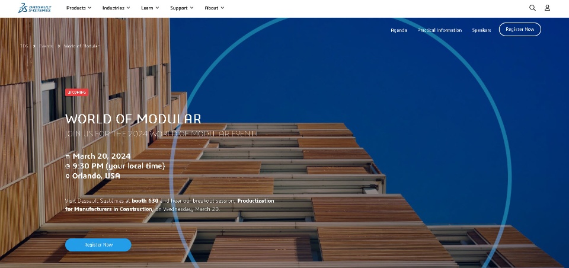The width and height of the screenshot is (569, 268).
Task: Open the user account icon
Action: tap(547, 8)
